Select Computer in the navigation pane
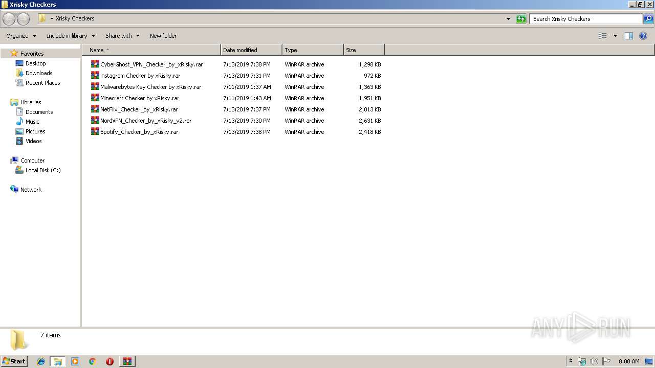 pos(32,160)
